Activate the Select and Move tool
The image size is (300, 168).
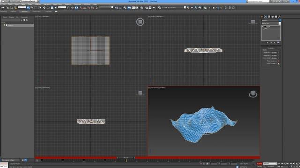point(44,7)
